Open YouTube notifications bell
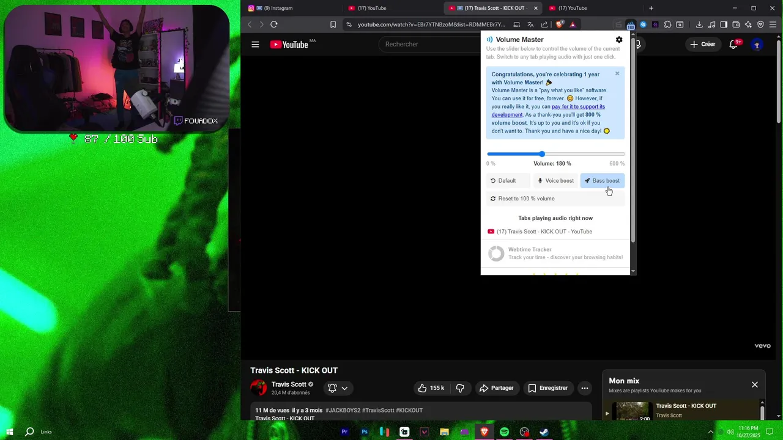783x440 pixels. pos(733,45)
